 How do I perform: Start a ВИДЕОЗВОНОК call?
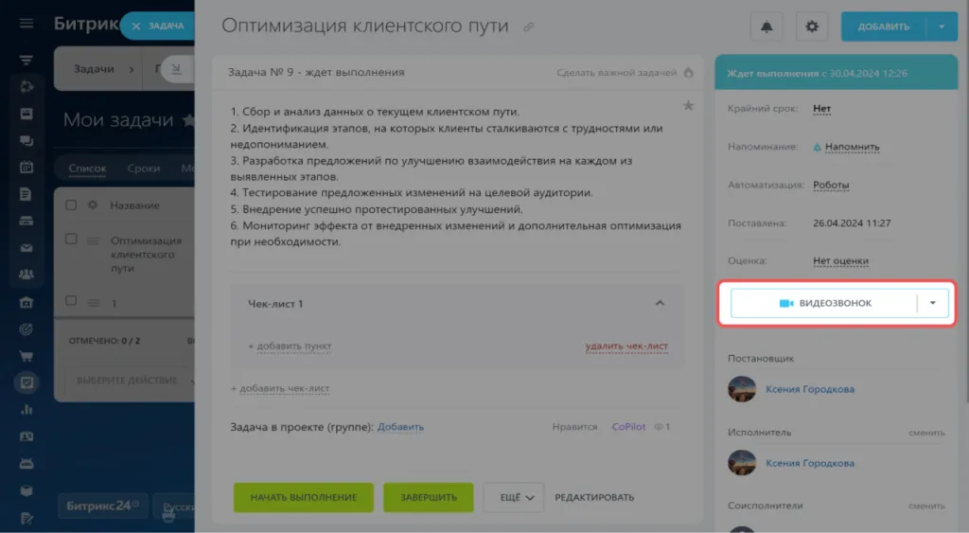click(x=824, y=303)
